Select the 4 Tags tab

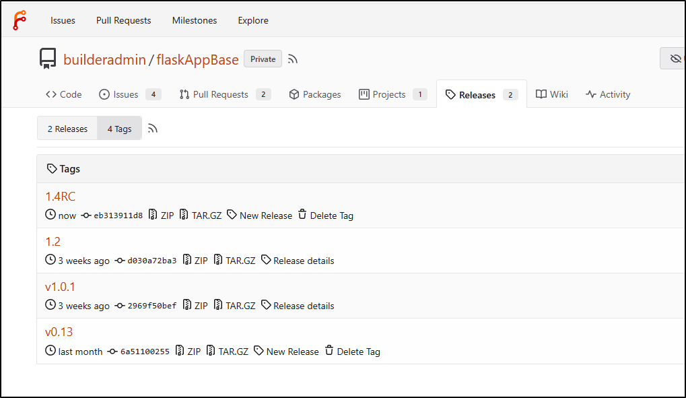[x=119, y=129]
